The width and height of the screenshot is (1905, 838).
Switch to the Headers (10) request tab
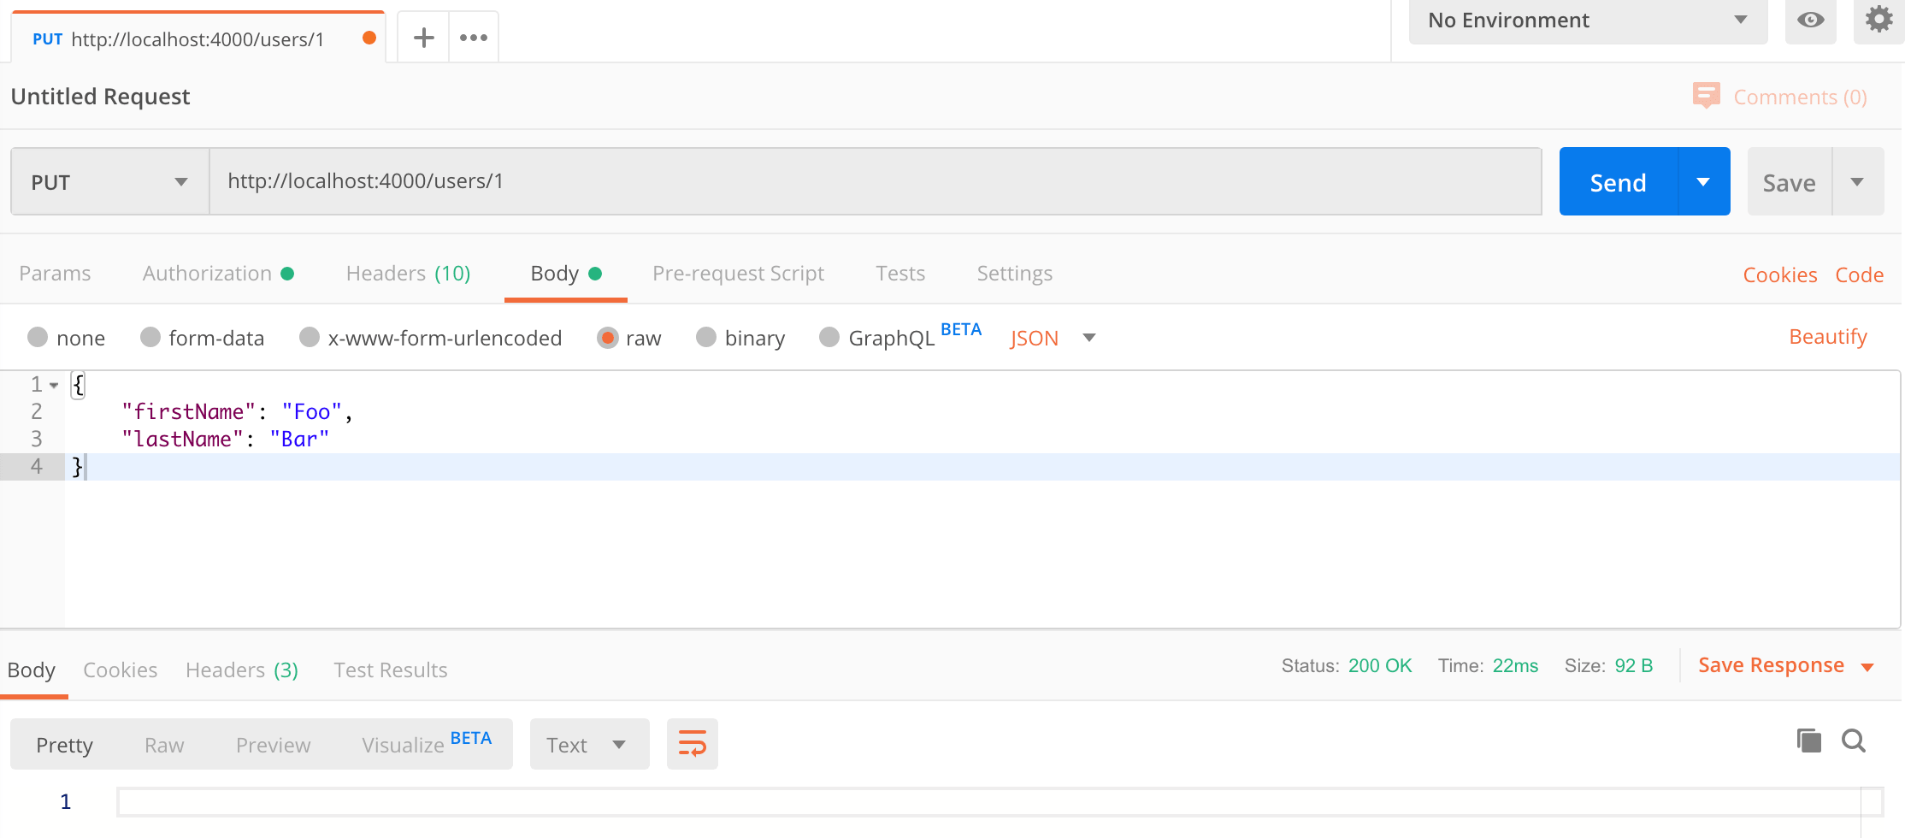pyautogui.click(x=408, y=274)
